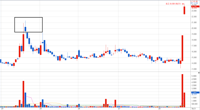
Task: Click the 19,000 price axis label
Action: 194,34
